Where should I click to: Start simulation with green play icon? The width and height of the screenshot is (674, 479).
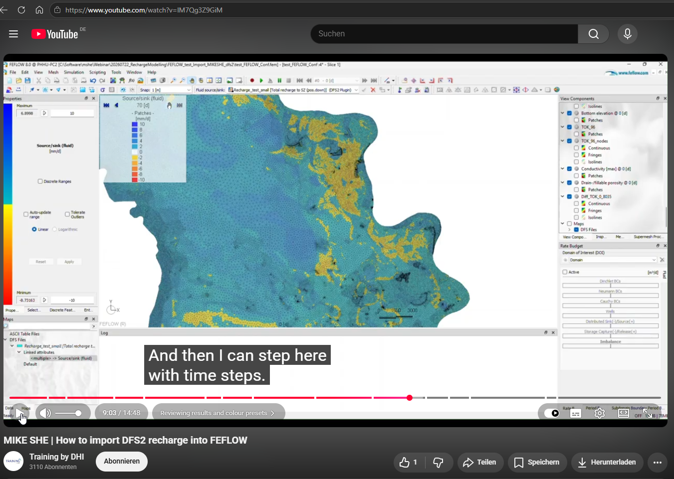tap(261, 80)
